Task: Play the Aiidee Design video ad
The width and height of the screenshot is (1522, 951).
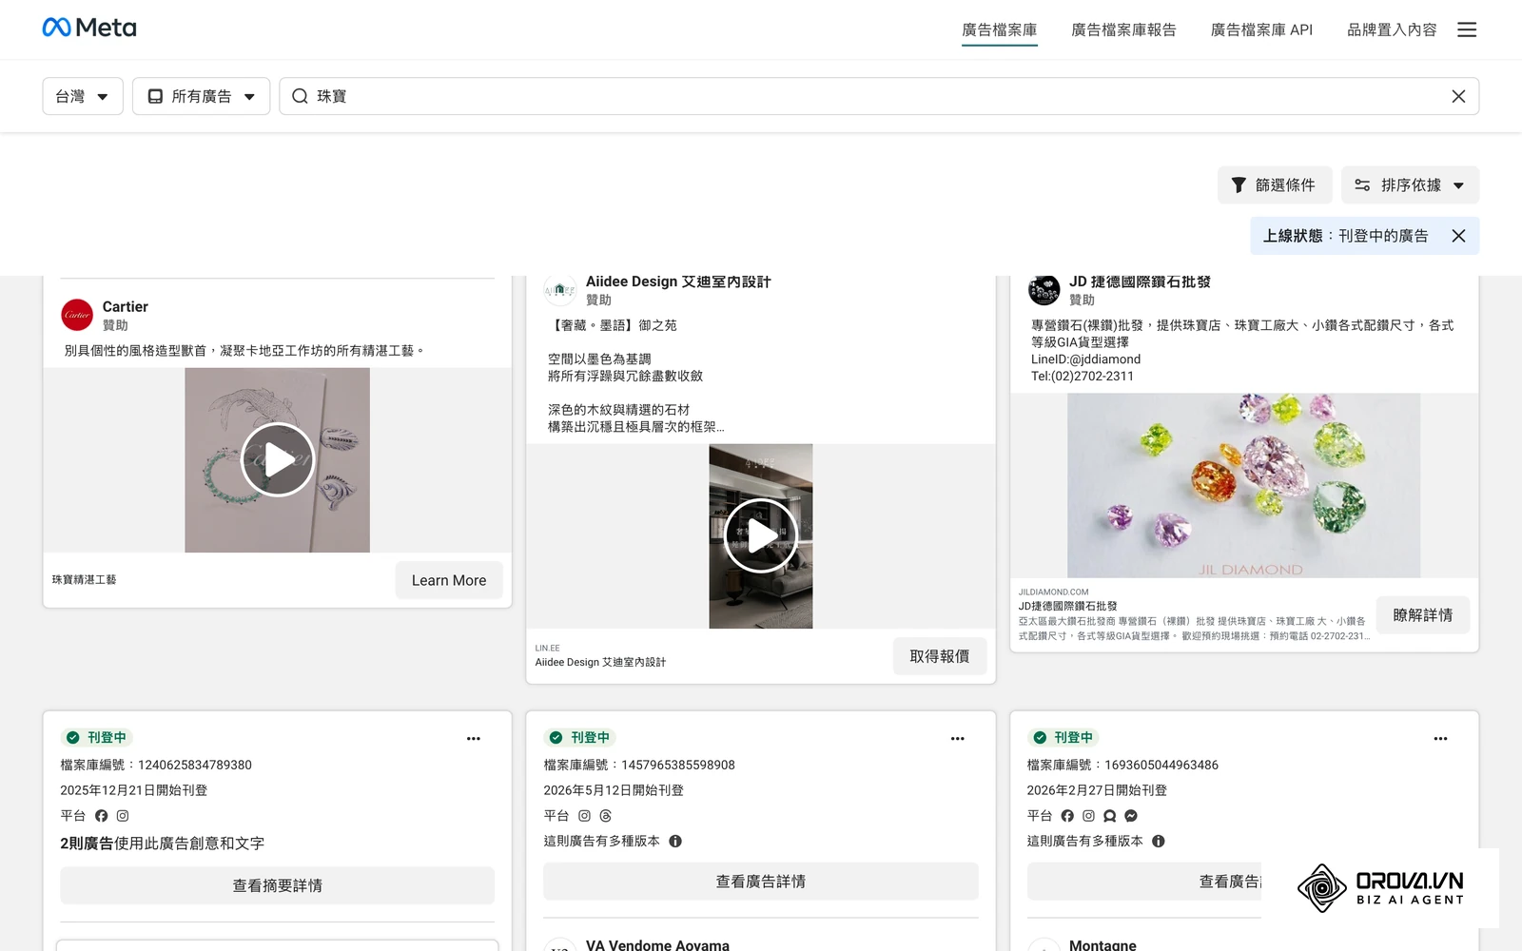Action: click(761, 536)
